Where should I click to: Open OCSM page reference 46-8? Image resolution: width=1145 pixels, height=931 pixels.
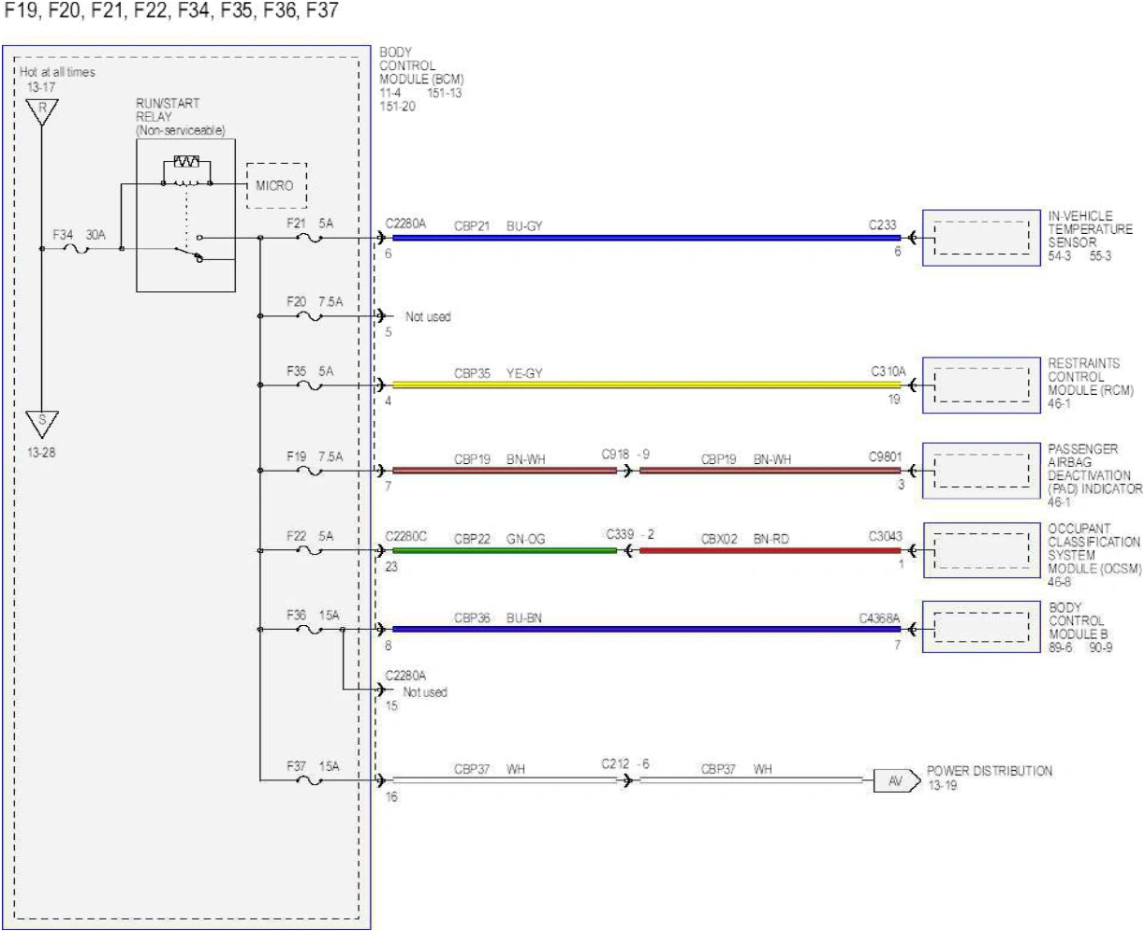pos(1060,582)
